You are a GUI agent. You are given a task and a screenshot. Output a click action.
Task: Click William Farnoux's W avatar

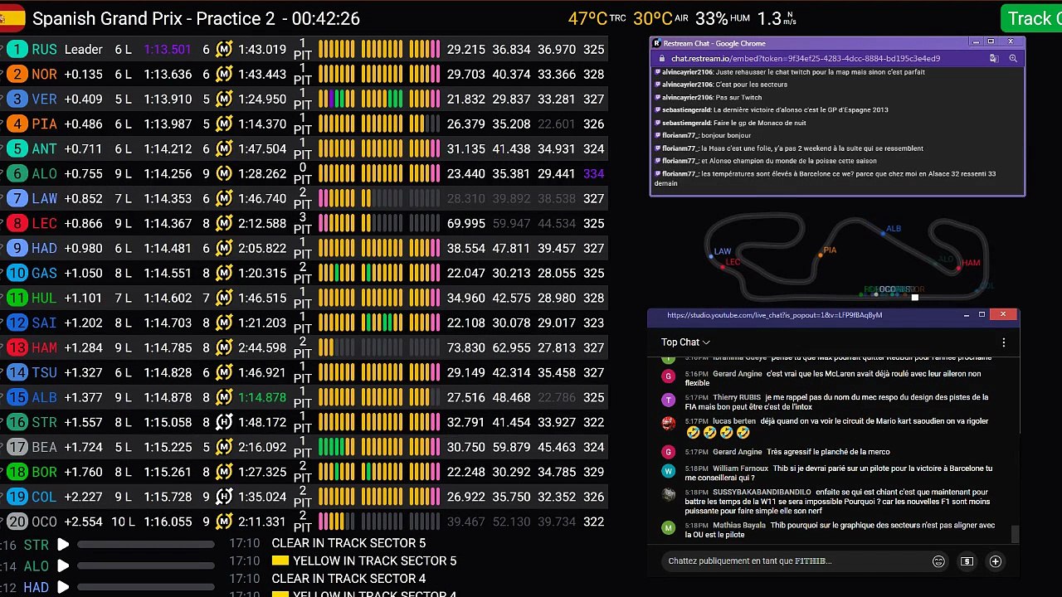[x=669, y=471]
